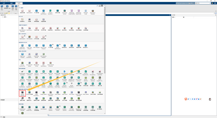Close the app gallery popup
The width and height of the screenshot is (217, 118).
[x=105, y=6]
